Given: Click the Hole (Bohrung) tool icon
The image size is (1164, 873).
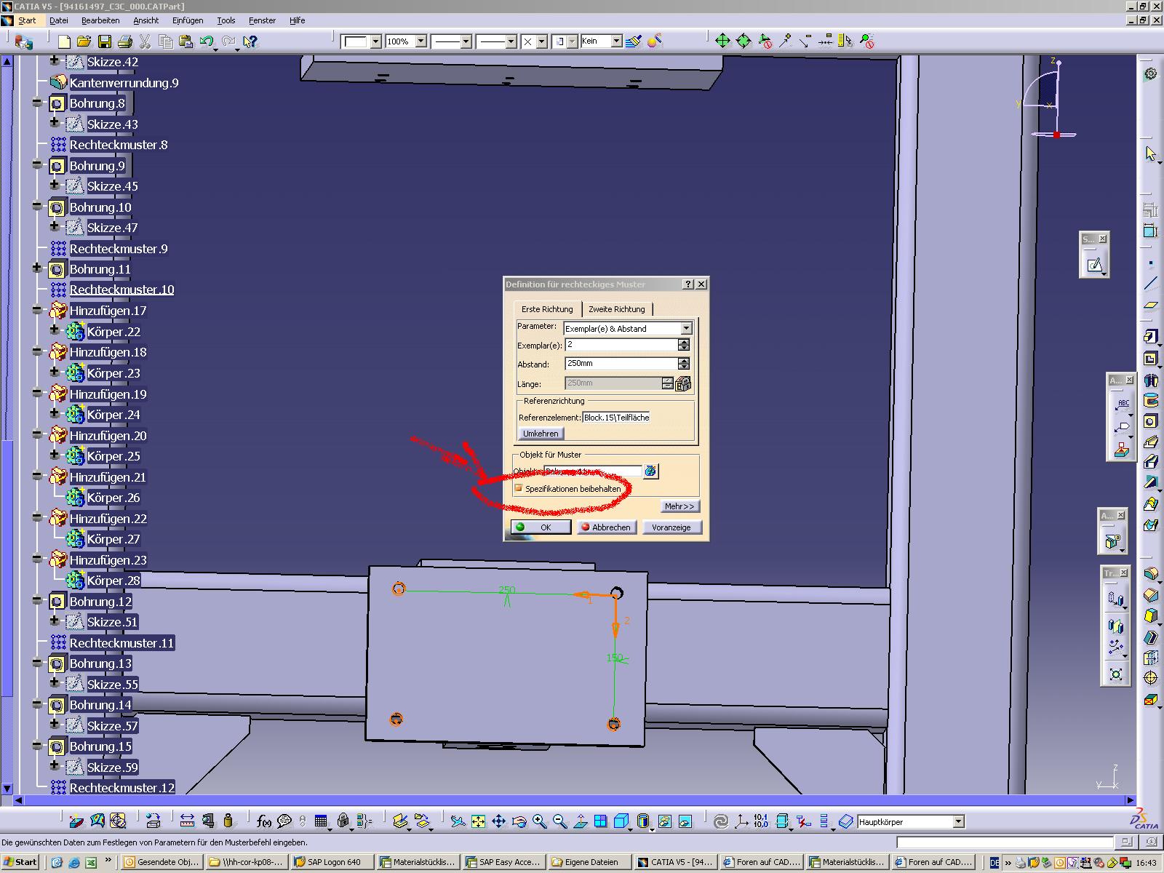Looking at the screenshot, I should pyautogui.click(x=1150, y=421).
